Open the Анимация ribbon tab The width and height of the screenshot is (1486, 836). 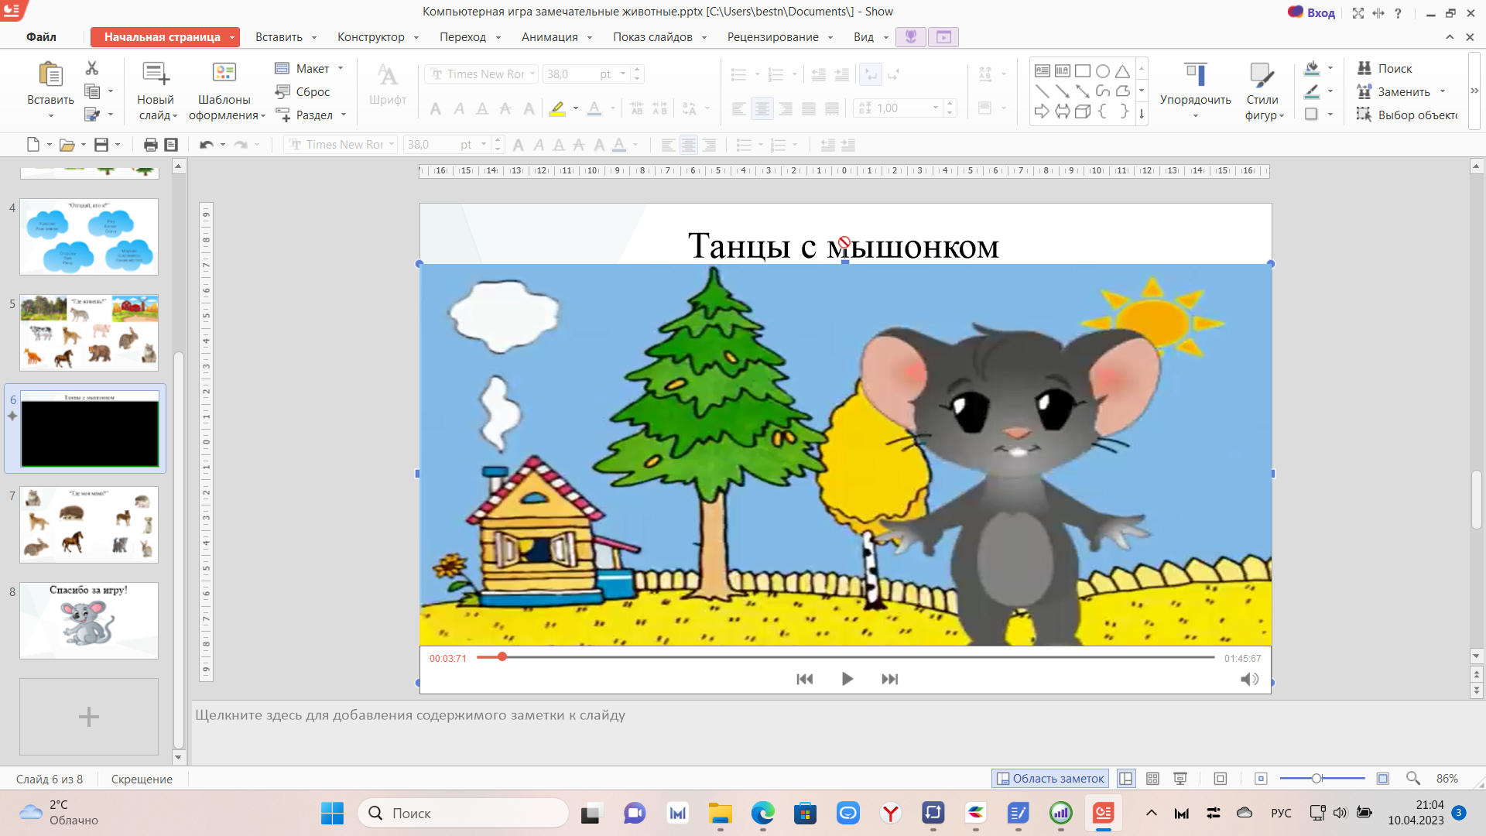pos(549,37)
